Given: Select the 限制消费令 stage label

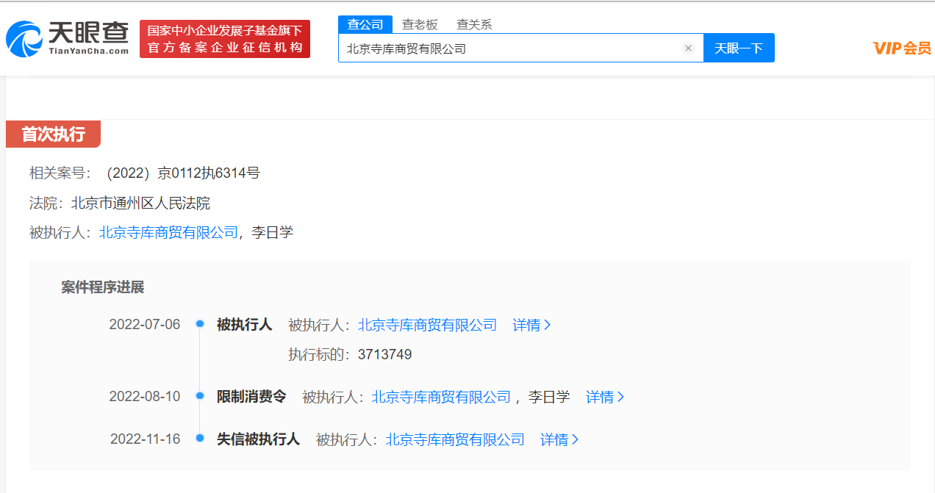Looking at the screenshot, I should coord(251,397).
